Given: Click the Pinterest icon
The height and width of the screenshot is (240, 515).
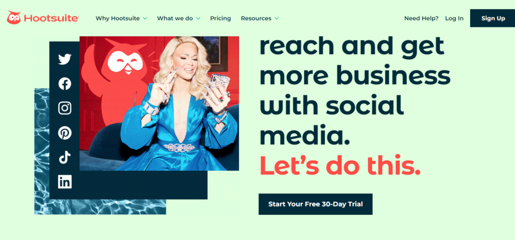Looking at the screenshot, I should pos(65,133).
